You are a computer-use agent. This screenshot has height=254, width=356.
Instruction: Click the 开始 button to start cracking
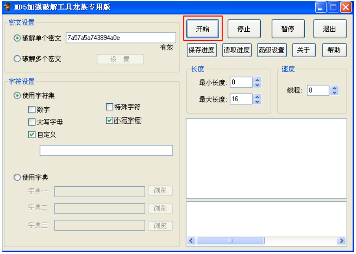[203, 29]
